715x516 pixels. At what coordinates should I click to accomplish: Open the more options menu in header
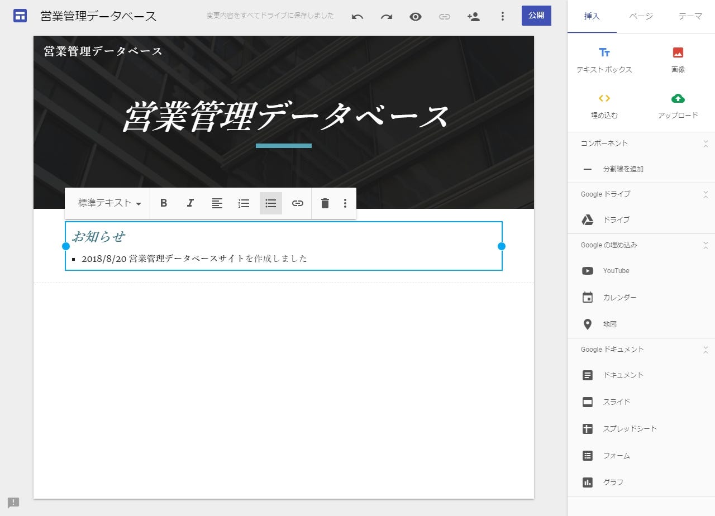pyautogui.click(x=503, y=16)
